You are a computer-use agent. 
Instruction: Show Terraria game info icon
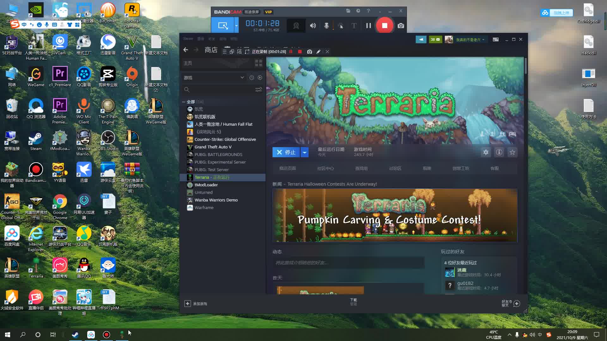(499, 153)
